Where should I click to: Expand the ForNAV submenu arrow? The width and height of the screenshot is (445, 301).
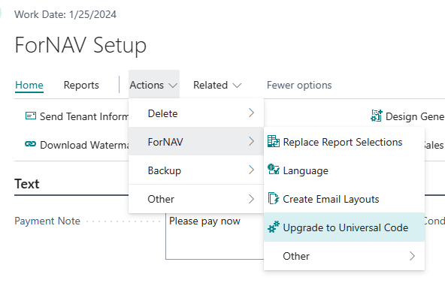pos(251,141)
